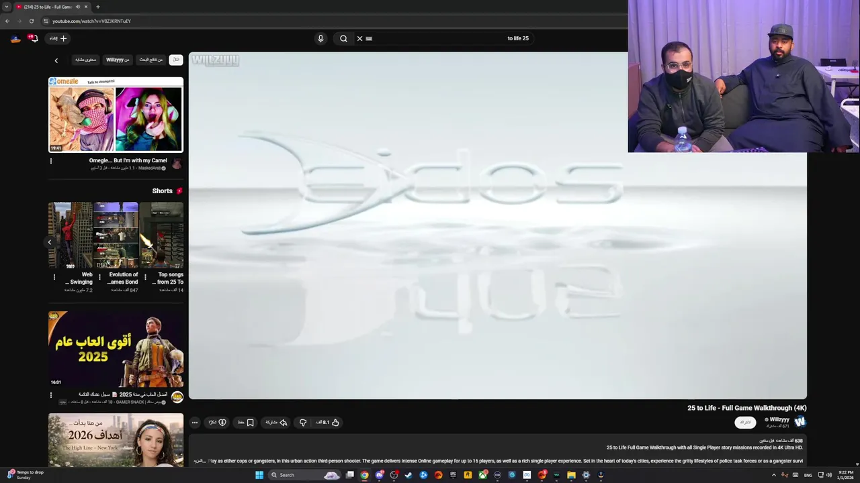
Task: Open the clock and date flyout
Action: [845, 475]
